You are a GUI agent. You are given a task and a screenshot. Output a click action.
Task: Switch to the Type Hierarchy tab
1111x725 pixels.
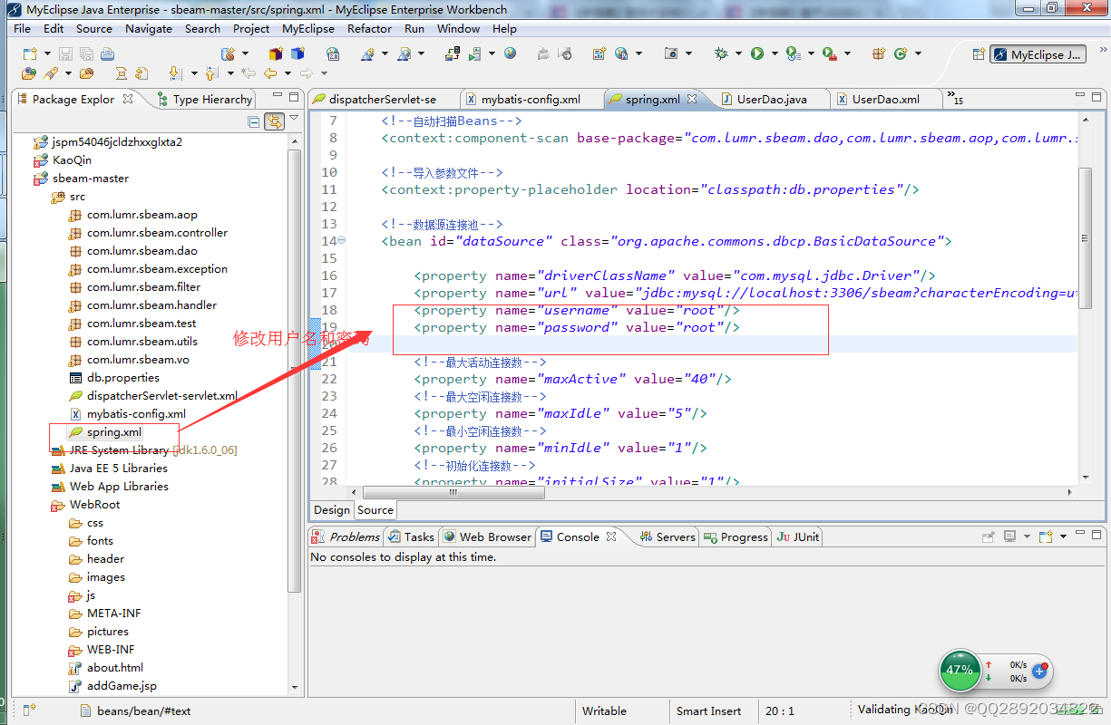(204, 99)
